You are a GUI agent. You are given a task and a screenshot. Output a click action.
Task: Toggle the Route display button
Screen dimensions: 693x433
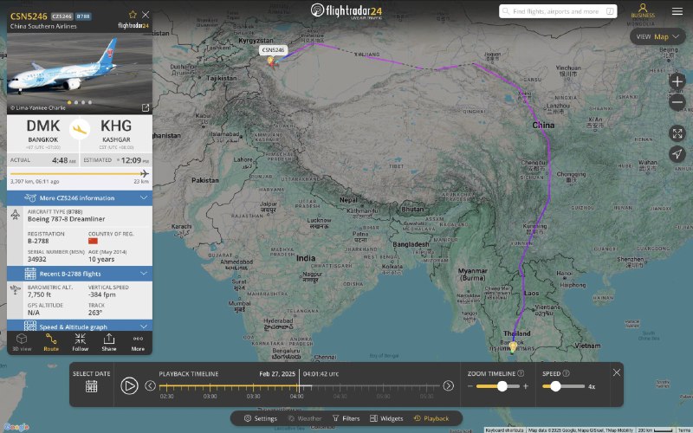[51, 341]
